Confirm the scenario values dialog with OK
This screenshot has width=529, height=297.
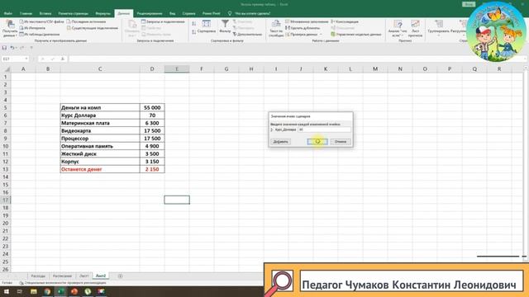317,142
